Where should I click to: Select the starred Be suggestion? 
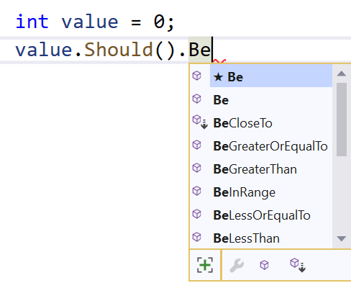[x=271, y=76]
